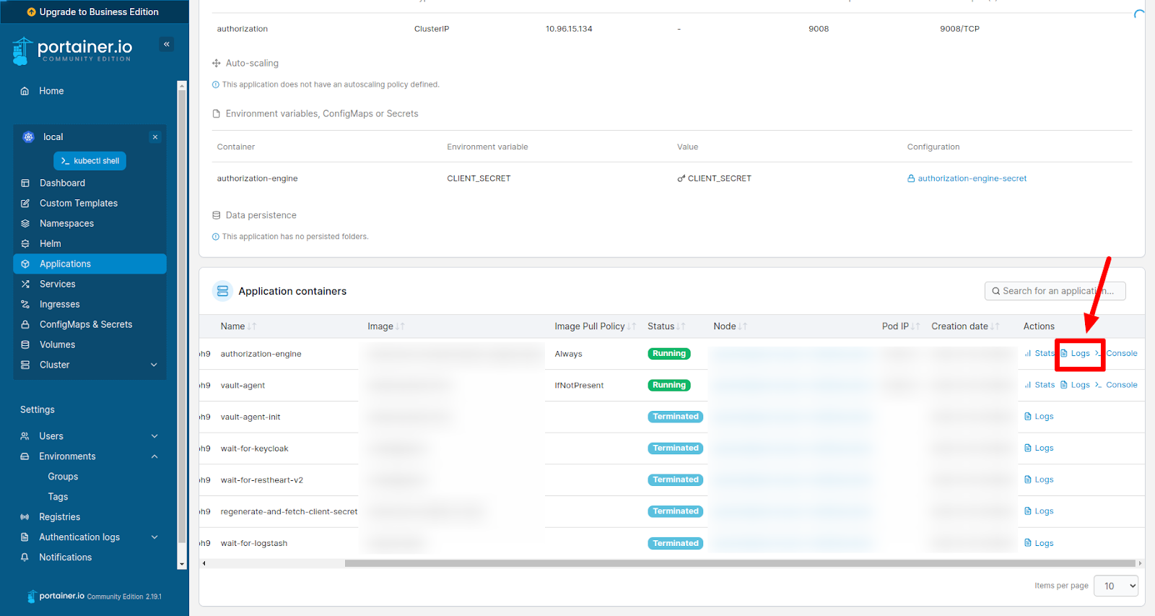Click the application containers search field
This screenshot has height=616, width=1155.
[x=1055, y=291]
